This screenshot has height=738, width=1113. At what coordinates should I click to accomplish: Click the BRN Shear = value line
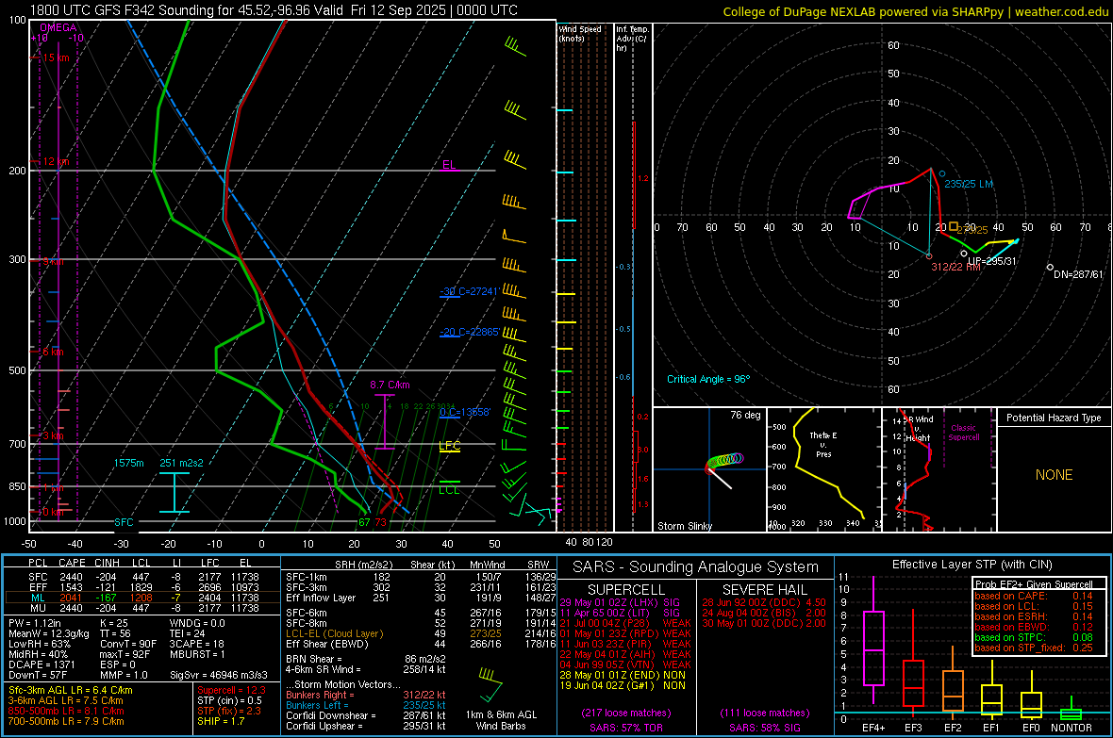click(366, 659)
